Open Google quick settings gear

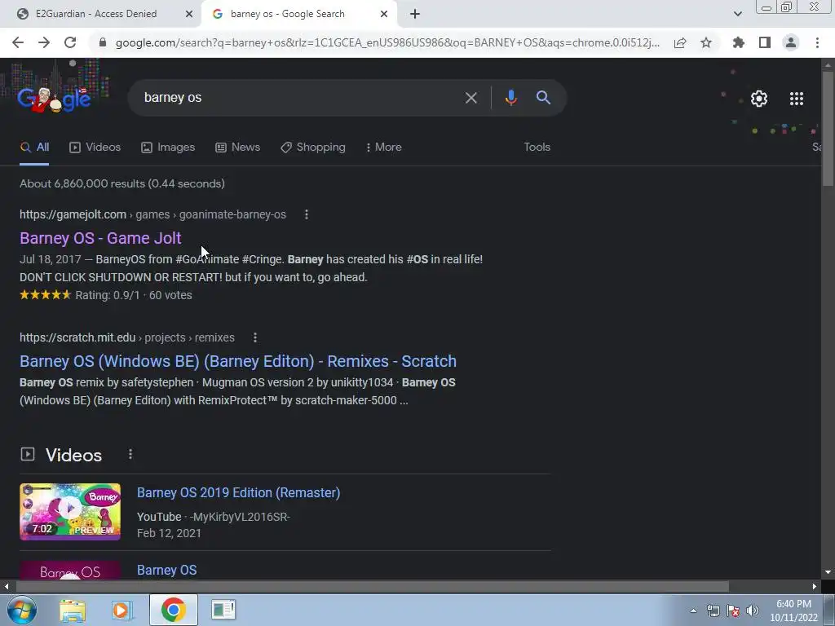pos(759,99)
